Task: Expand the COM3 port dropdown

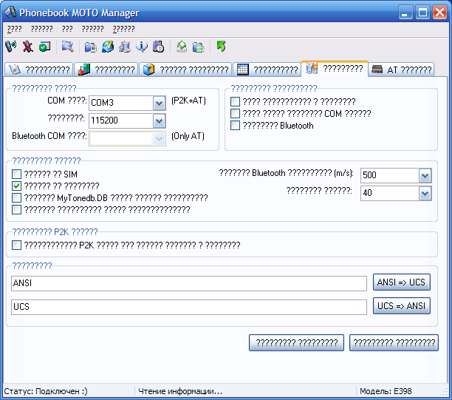Action: (159, 103)
